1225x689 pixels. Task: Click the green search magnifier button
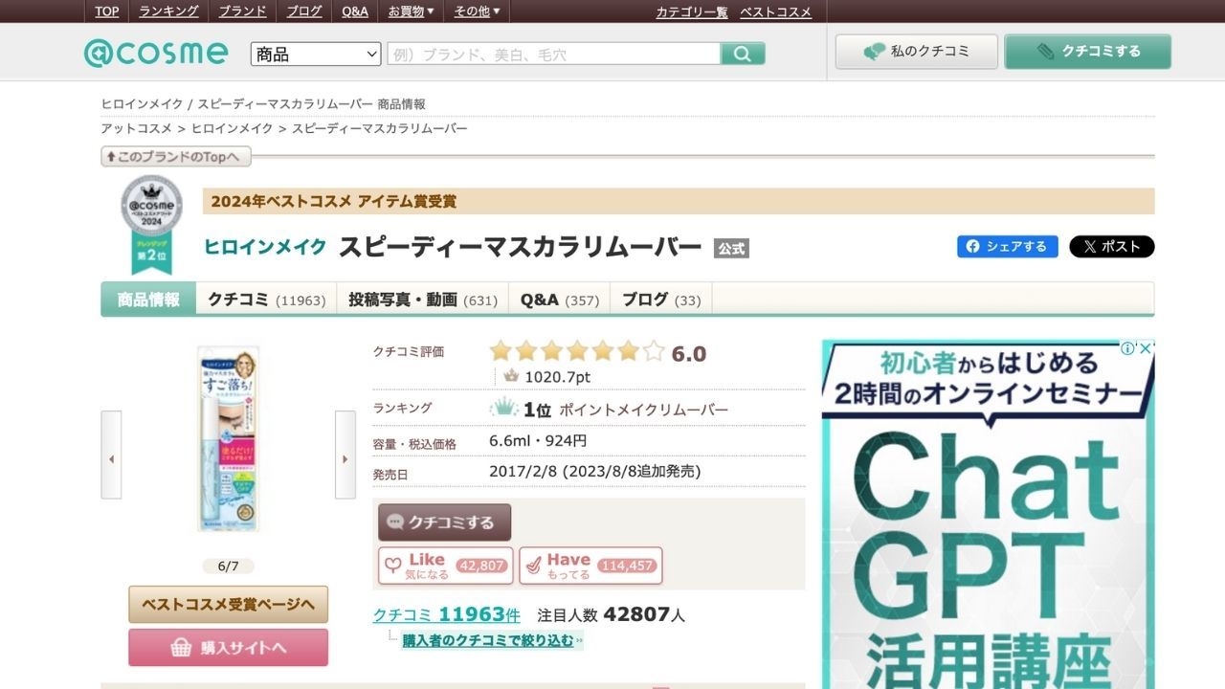[x=743, y=54]
